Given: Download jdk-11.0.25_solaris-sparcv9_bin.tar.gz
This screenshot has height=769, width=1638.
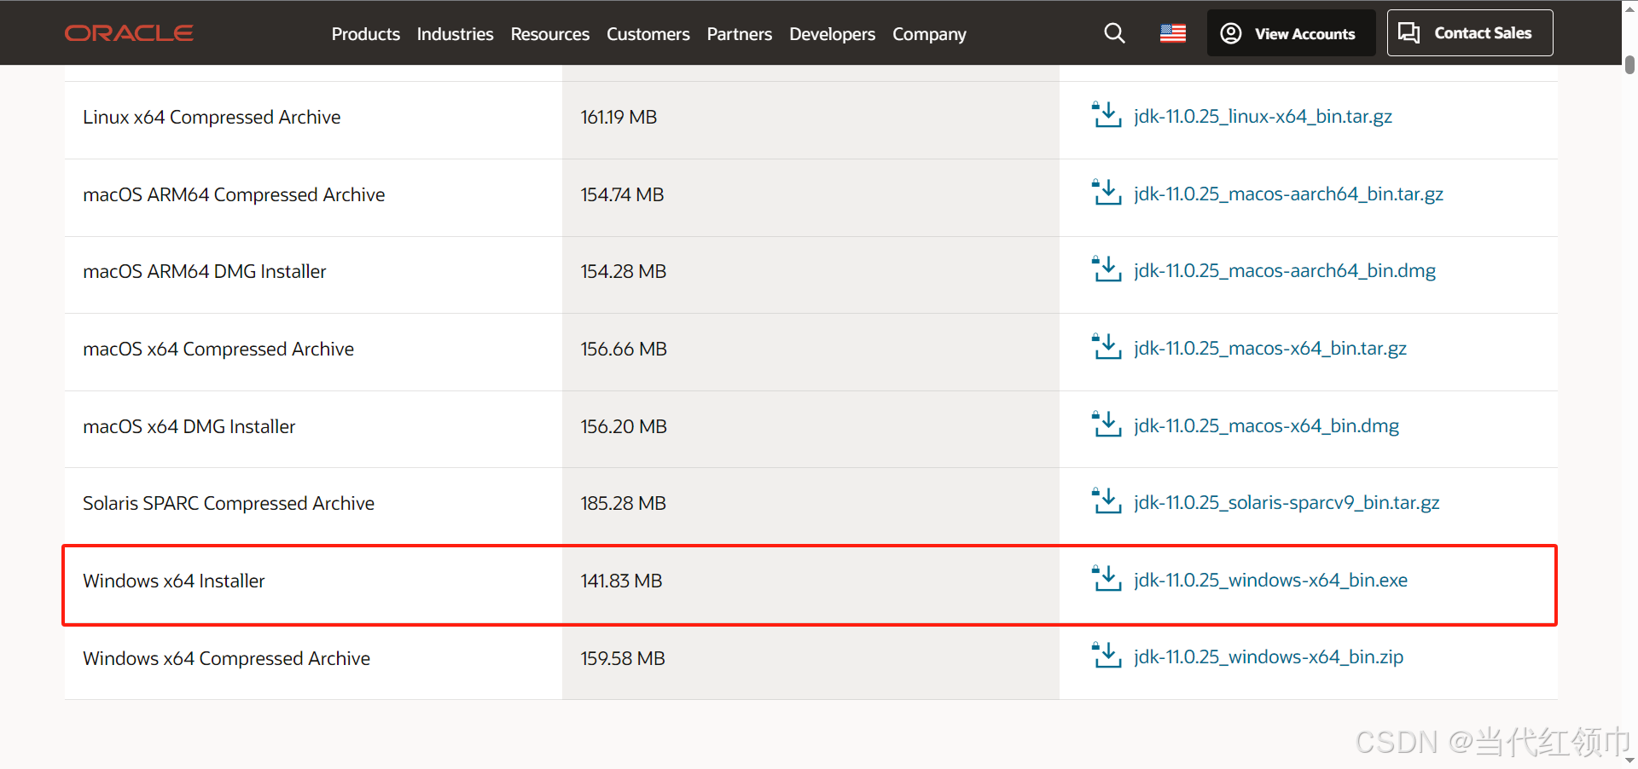Looking at the screenshot, I should coord(1287,502).
